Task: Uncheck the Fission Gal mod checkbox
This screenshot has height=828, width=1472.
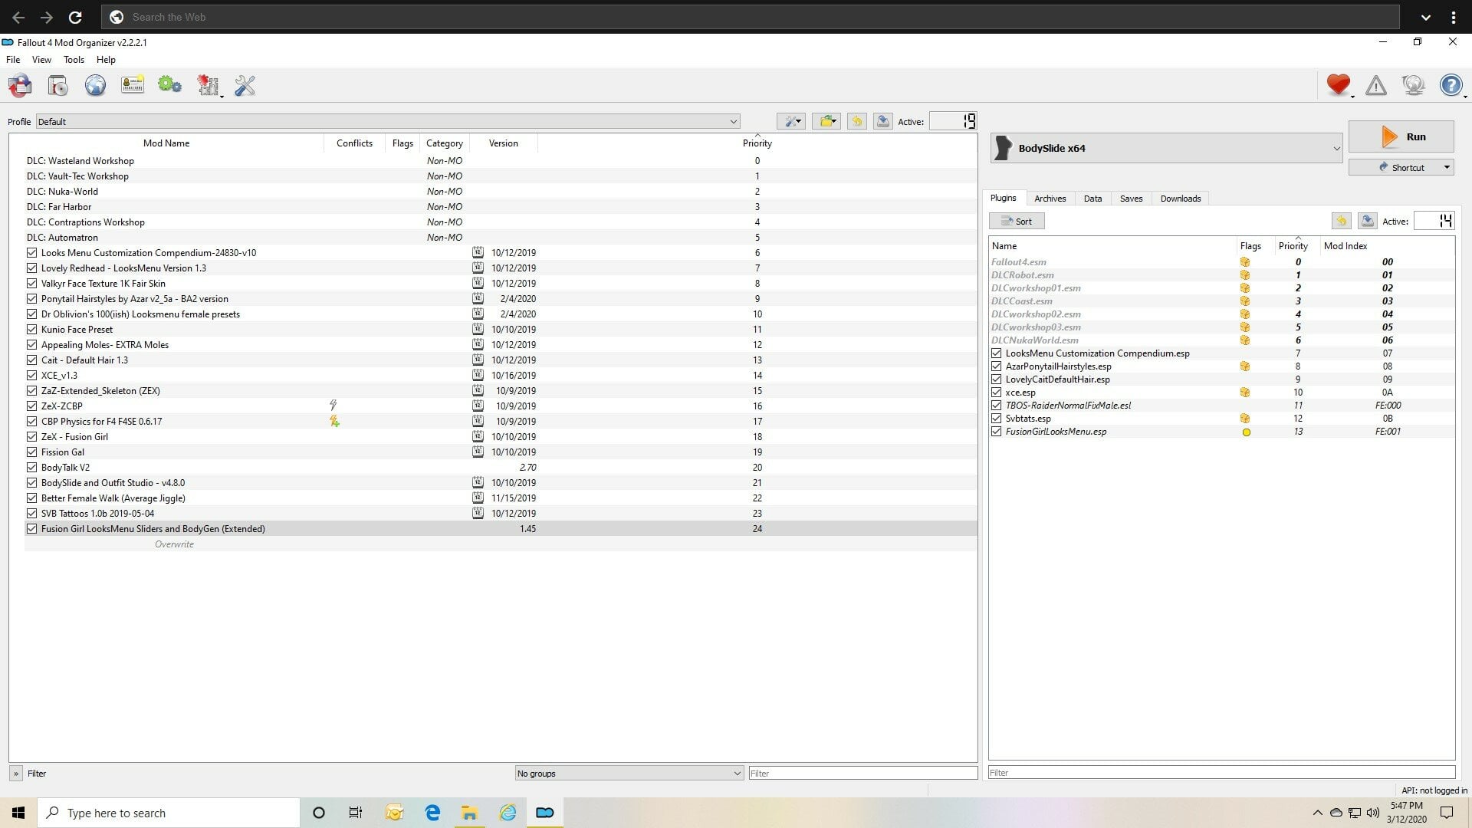Action: [x=31, y=452]
